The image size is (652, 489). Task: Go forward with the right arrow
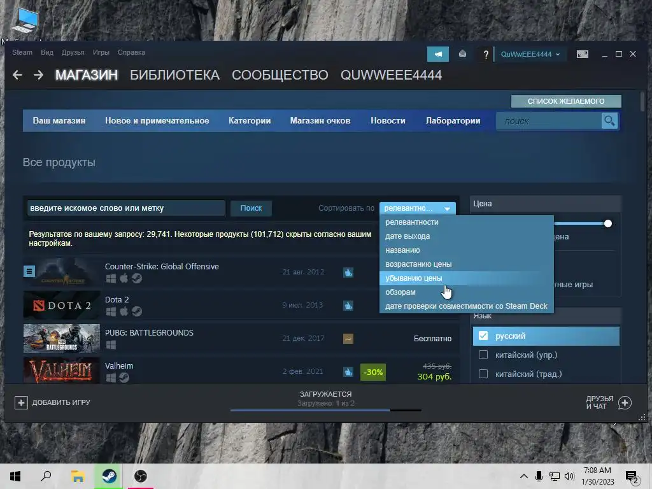[x=38, y=75]
